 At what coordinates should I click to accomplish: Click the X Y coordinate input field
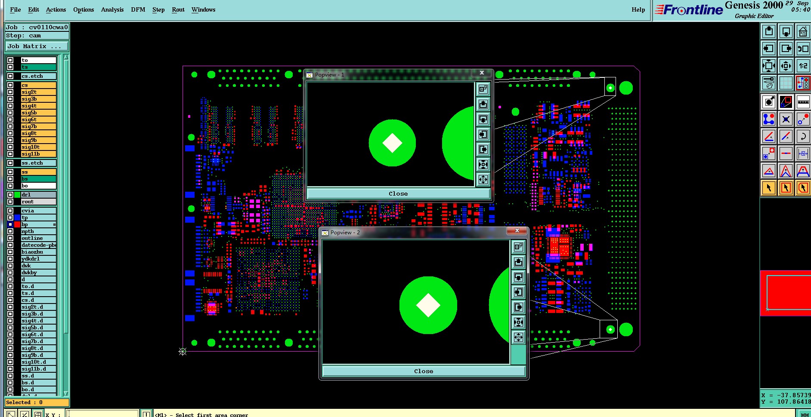click(x=102, y=414)
